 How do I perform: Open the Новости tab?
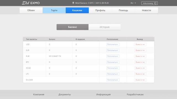[146, 10]
